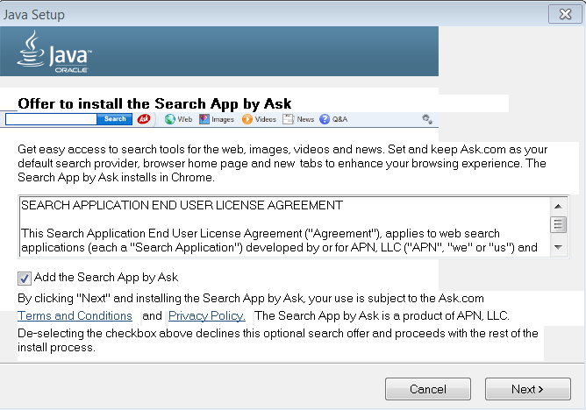Click the Images toolbar icon
Image resolution: width=586 pixels, height=410 pixels.
click(204, 119)
